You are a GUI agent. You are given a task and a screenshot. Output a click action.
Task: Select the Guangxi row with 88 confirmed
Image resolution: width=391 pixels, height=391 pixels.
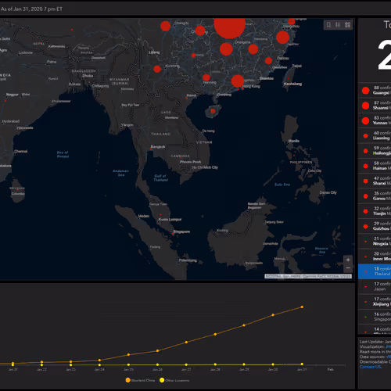point(375,91)
